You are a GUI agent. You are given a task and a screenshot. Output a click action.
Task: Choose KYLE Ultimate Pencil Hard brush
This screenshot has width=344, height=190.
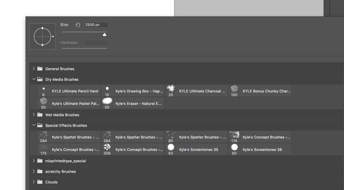tap(69, 91)
